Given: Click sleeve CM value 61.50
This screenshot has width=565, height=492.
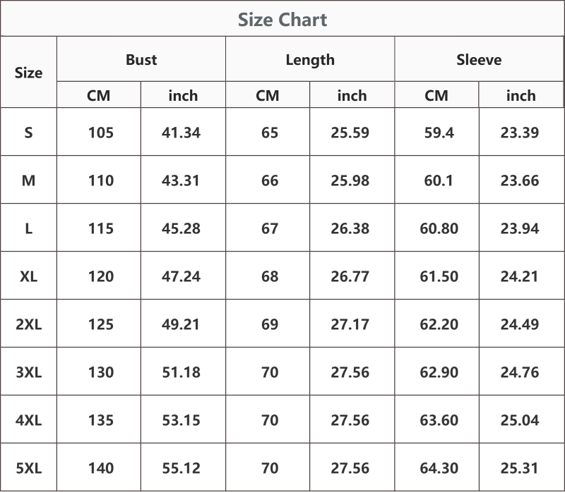Looking at the screenshot, I should (439, 276).
